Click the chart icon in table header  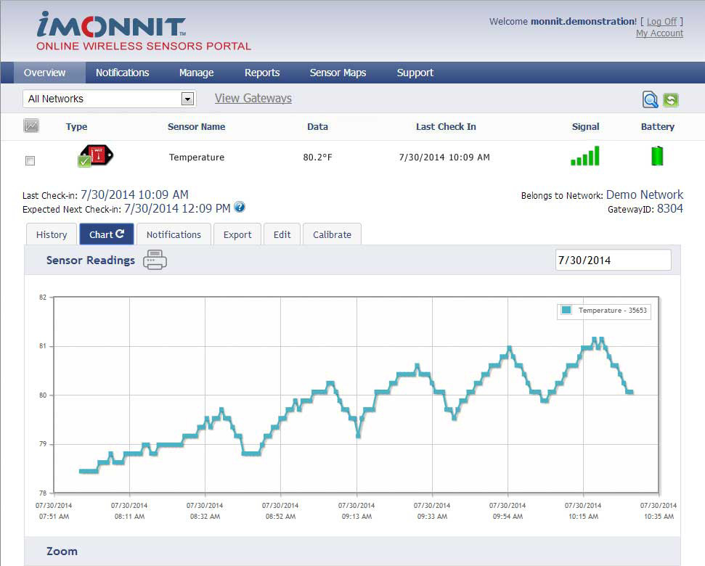(x=31, y=126)
